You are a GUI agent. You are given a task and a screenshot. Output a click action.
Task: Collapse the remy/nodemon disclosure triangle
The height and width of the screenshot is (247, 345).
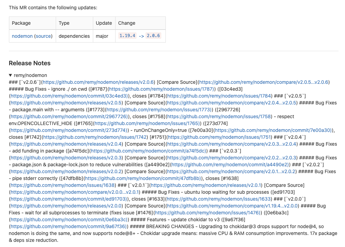10,75
